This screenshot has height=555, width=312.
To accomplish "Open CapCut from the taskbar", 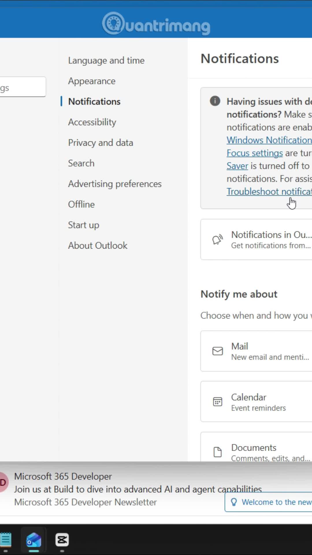I will coord(62,540).
